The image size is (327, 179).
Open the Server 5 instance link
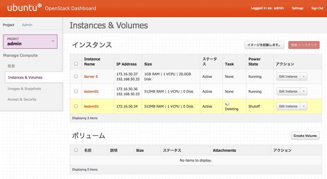91,76
